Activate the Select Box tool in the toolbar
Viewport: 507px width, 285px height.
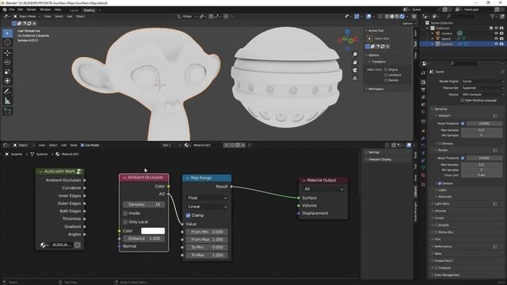(x=7, y=33)
